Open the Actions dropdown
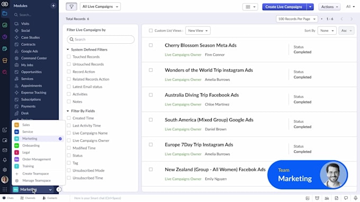The image size is (360, 202). (329, 7)
